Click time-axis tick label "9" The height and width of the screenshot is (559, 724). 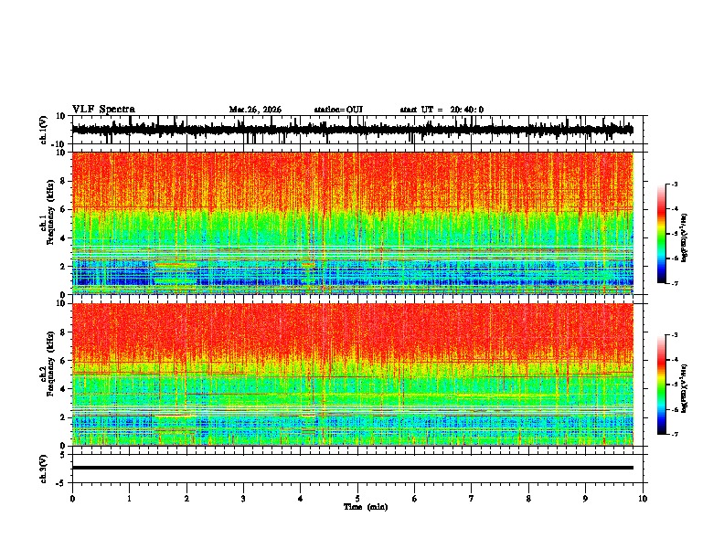click(x=585, y=499)
